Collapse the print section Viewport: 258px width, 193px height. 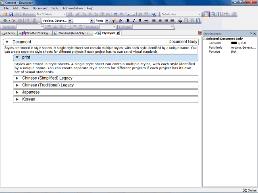pos(17,57)
